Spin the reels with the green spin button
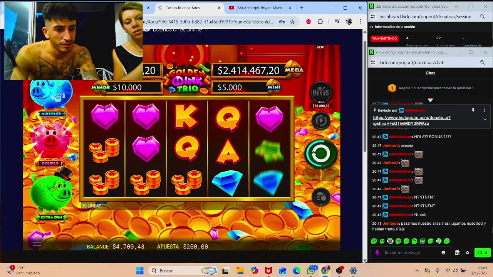 click(321, 153)
